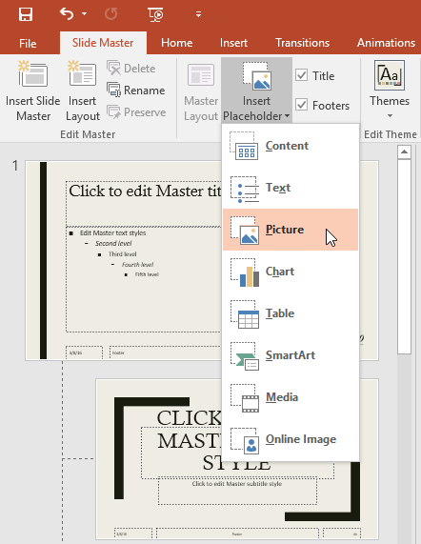The height and width of the screenshot is (544, 421).
Task: Click the Rename button
Action: point(136,91)
